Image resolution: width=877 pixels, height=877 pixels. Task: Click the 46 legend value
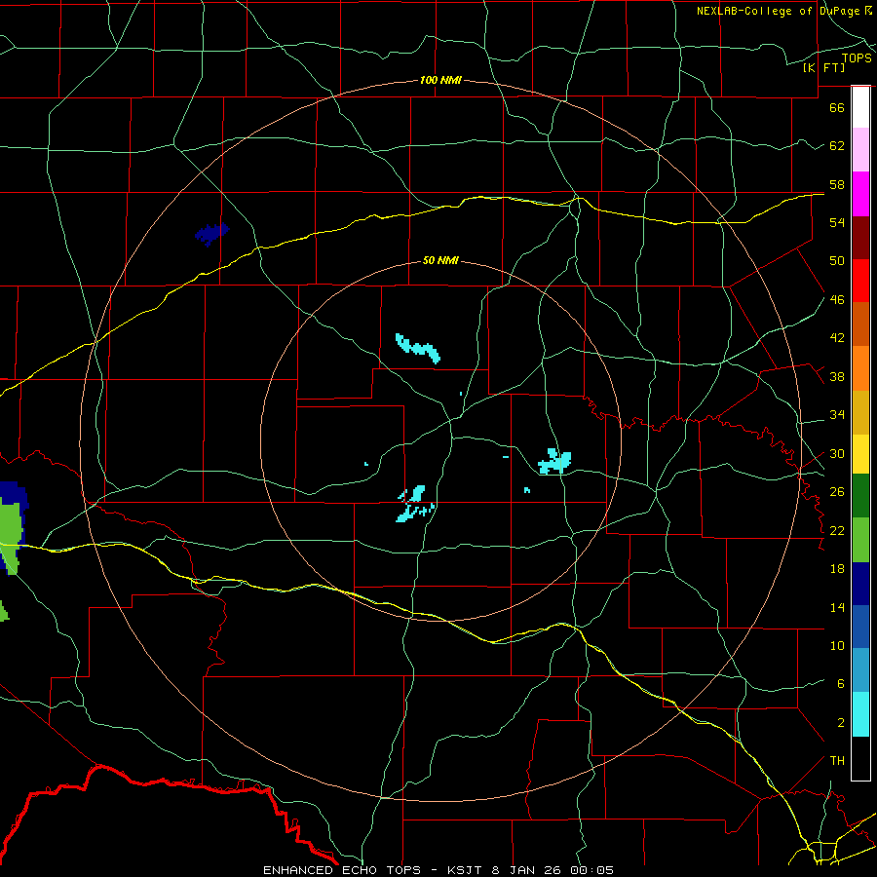coord(837,300)
